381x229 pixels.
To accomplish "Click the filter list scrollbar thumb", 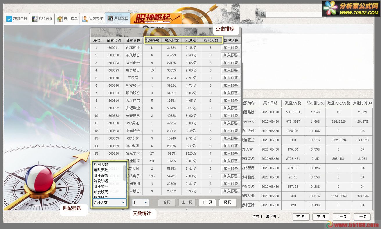I will [125, 173].
